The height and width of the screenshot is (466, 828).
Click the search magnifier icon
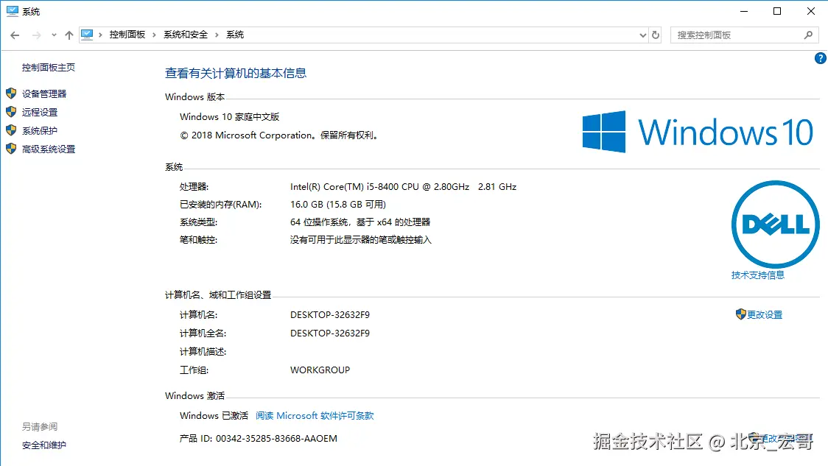click(x=808, y=35)
